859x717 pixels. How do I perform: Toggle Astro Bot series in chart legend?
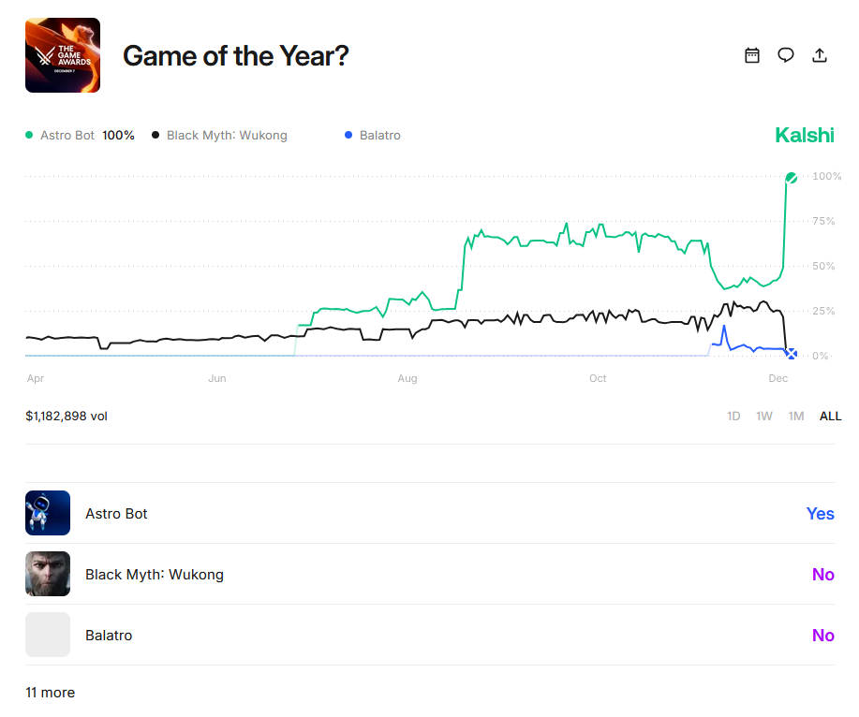tap(67, 135)
